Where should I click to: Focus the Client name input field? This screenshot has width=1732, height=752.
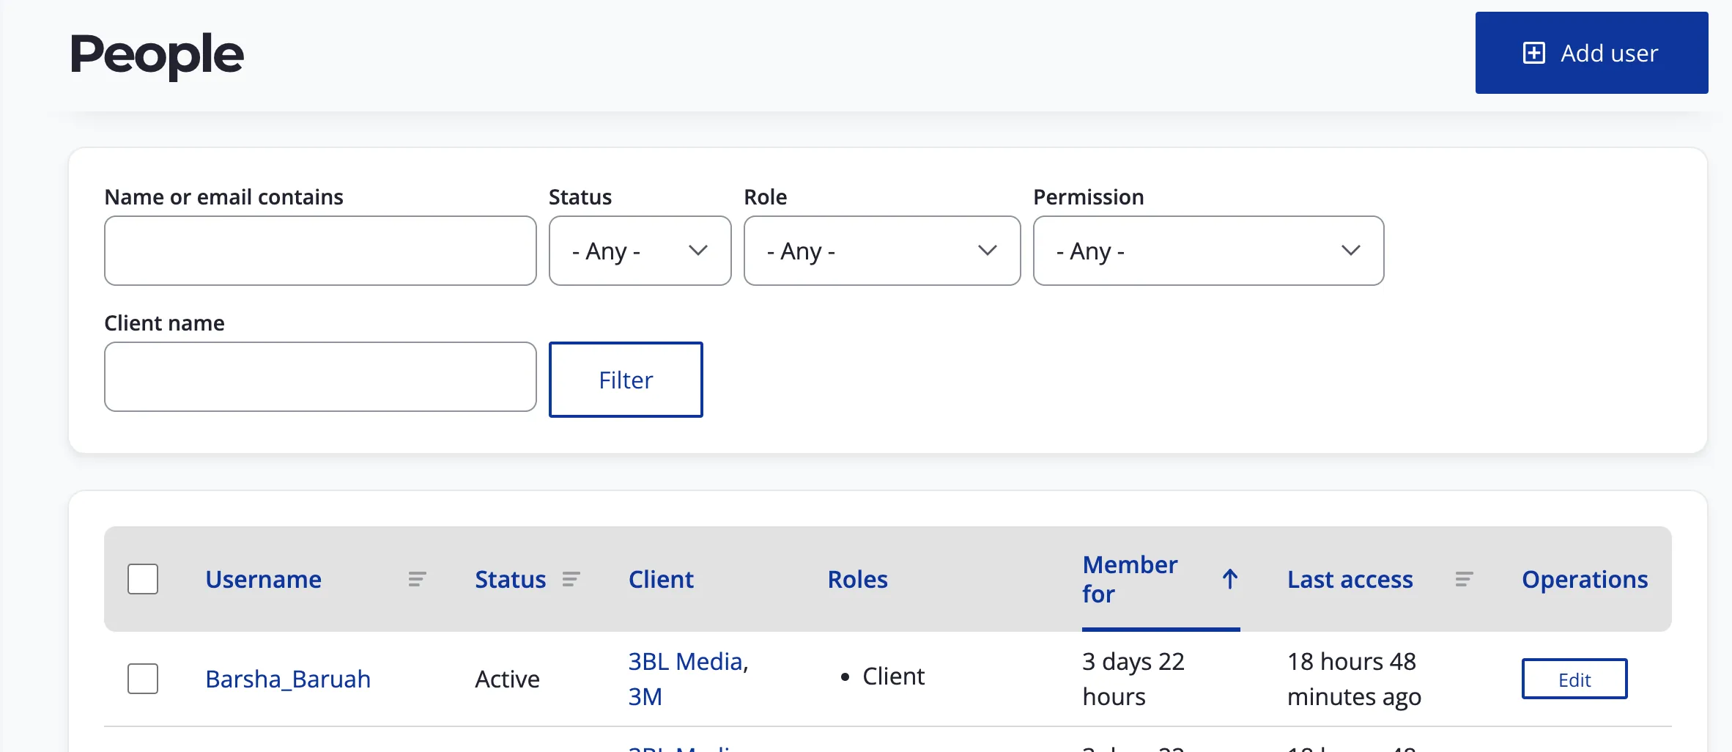[320, 377]
